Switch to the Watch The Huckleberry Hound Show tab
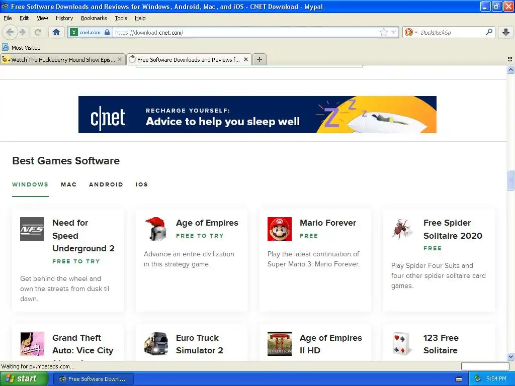 [x=62, y=59]
